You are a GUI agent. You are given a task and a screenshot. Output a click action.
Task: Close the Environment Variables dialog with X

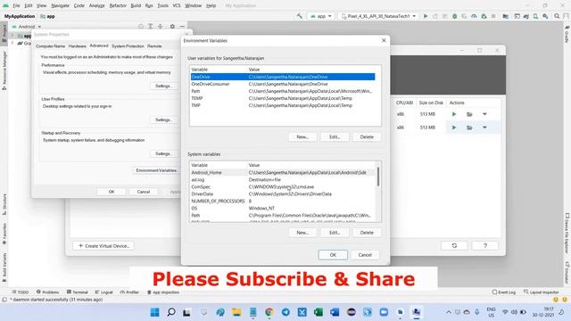click(x=384, y=40)
